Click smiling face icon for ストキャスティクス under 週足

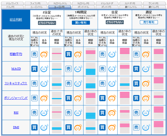146,84
